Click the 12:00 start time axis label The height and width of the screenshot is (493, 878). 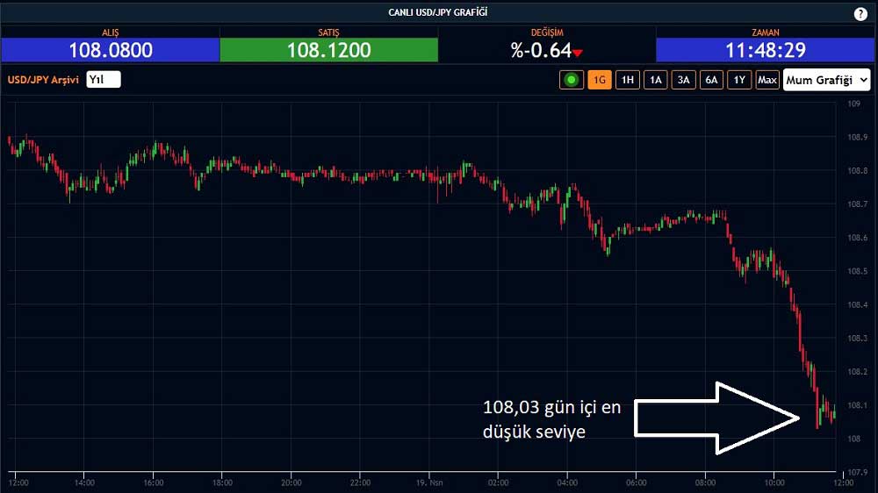[18, 482]
